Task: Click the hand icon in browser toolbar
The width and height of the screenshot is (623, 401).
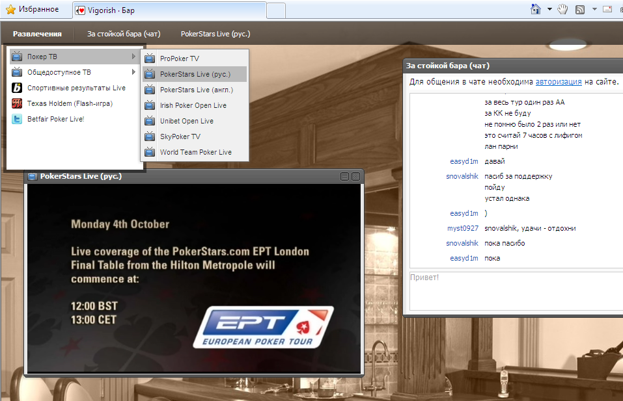Action: coord(562,9)
